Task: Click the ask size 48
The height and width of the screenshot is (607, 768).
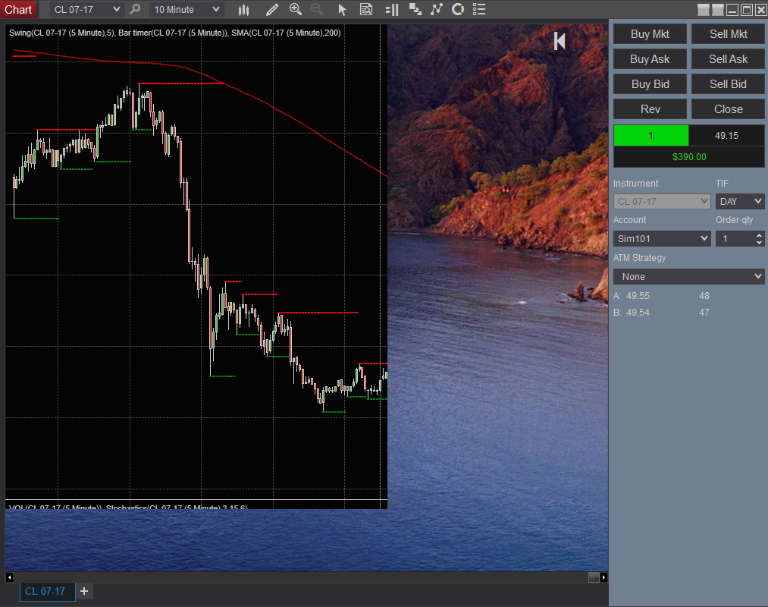Action: pos(704,296)
